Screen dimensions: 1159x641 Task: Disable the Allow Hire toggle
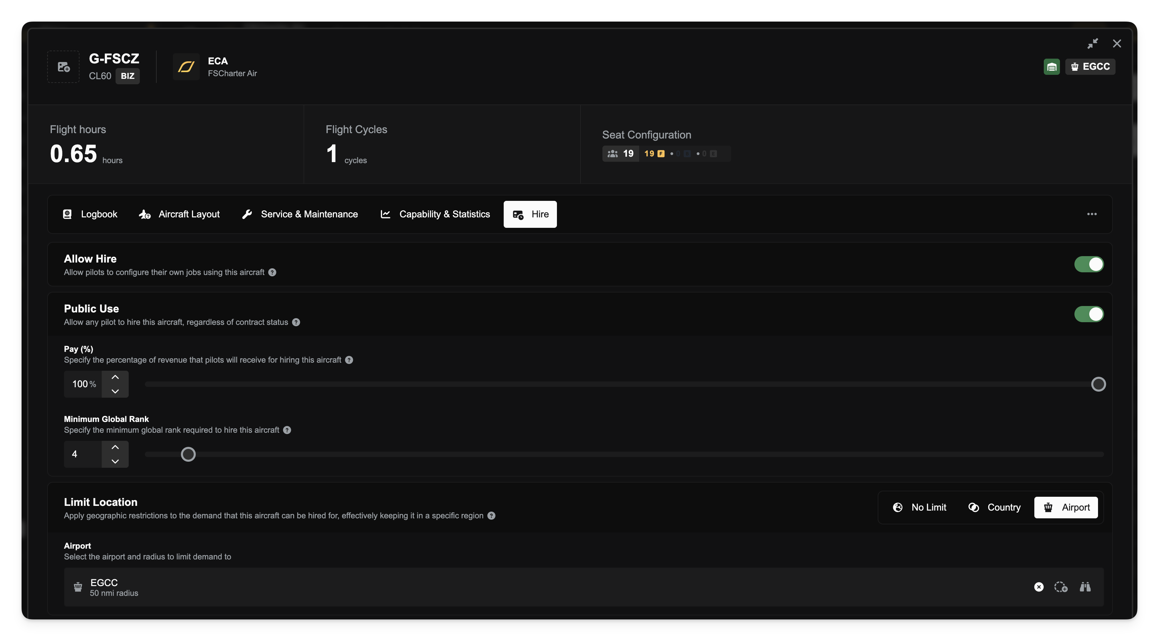pyautogui.click(x=1089, y=264)
